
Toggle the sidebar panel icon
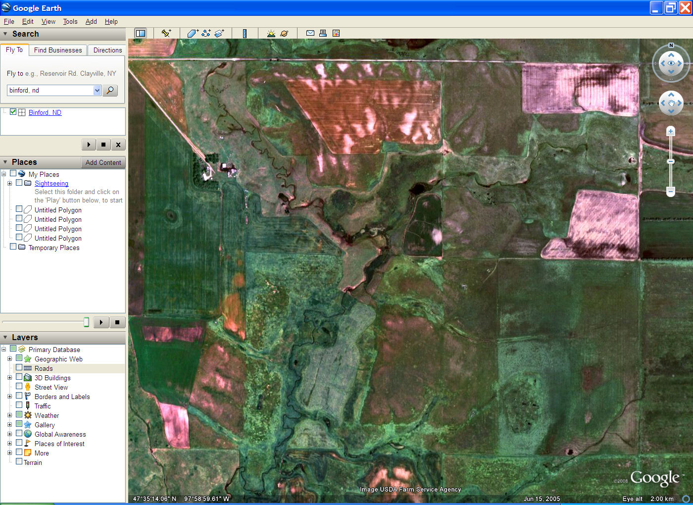click(x=141, y=33)
